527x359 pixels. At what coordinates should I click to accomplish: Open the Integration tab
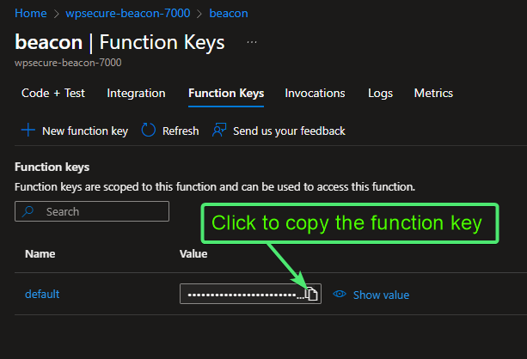coord(136,93)
